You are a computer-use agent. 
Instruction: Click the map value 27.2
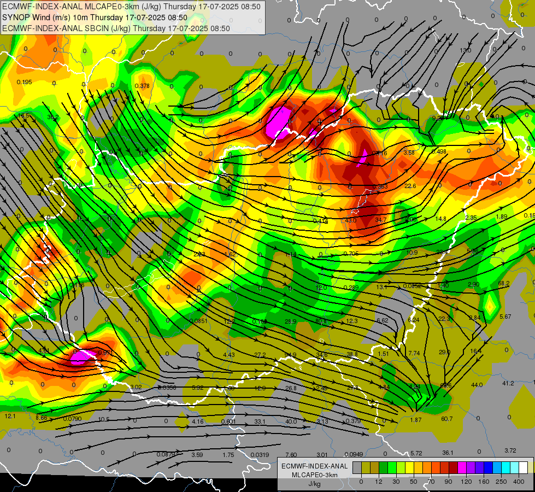click(x=260, y=355)
